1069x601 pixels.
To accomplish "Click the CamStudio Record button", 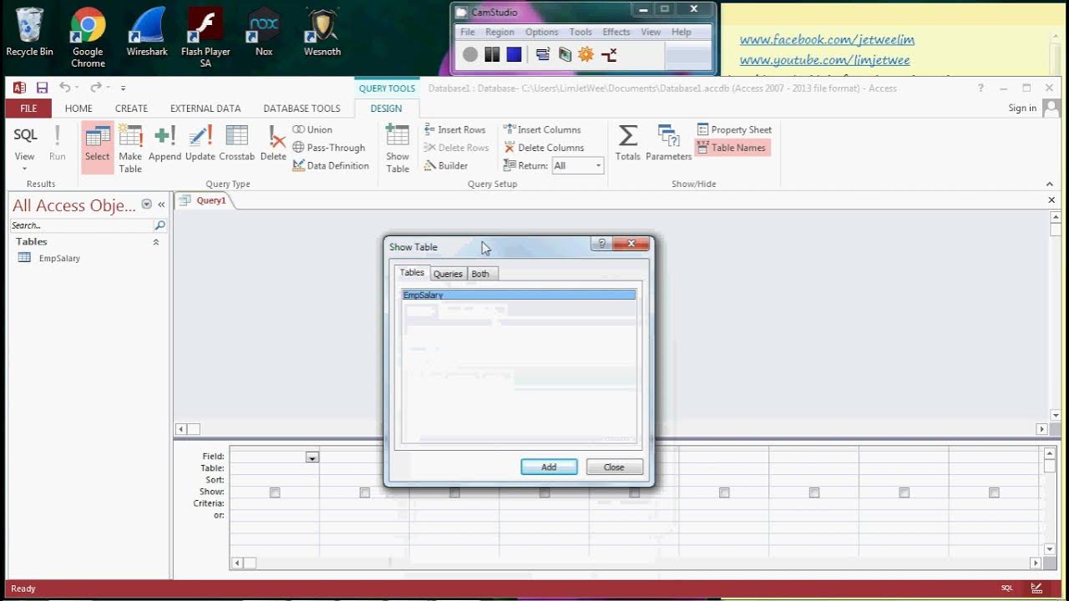I will (470, 54).
